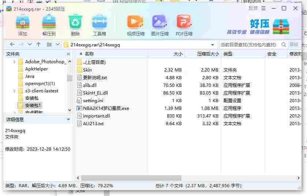Click the ALI213.txt document icon
The image size is (307, 196).
point(79,124)
